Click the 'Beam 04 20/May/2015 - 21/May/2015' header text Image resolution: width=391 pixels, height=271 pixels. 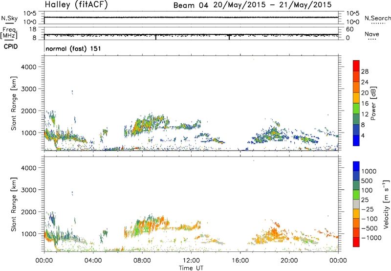coord(252,5)
